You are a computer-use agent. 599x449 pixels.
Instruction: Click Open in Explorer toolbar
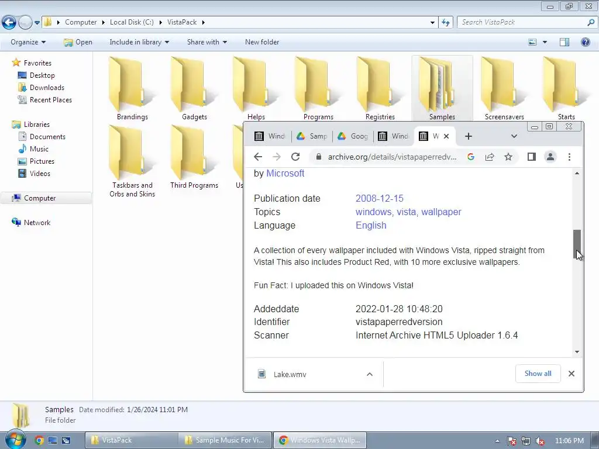coord(78,42)
